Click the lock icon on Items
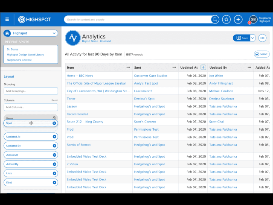 click(54, 118)
